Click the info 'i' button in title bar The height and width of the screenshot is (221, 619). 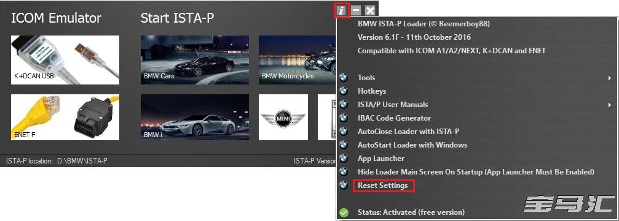point(342,10)
